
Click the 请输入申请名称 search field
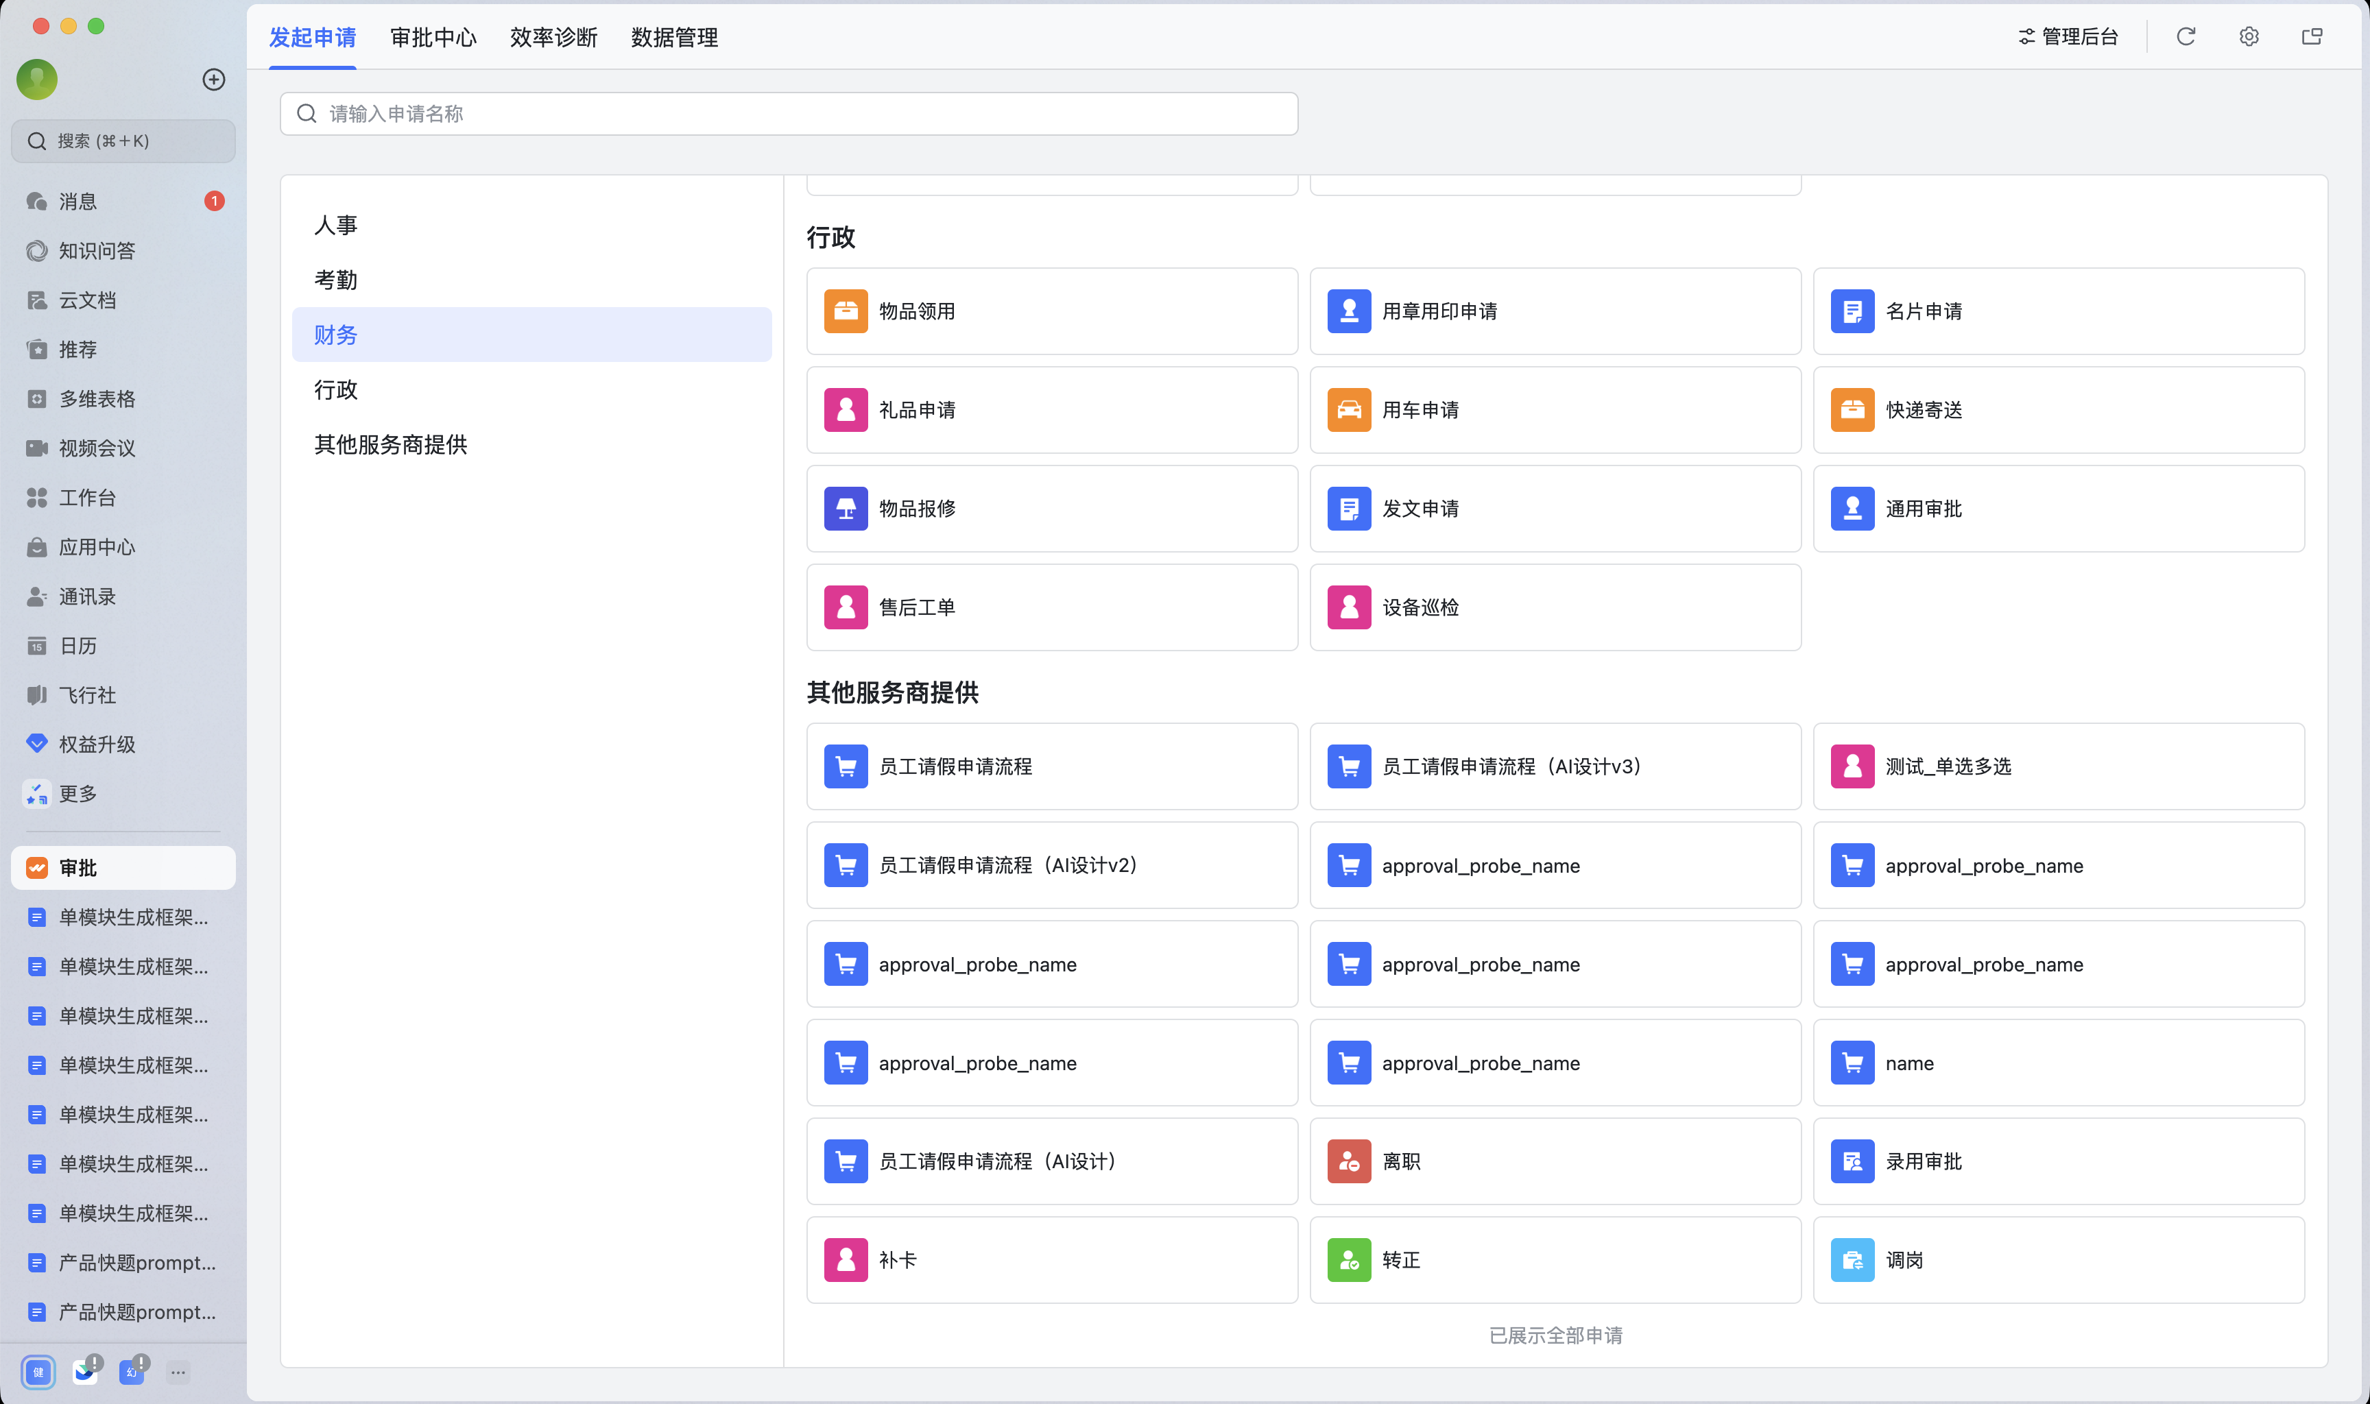click(x=789, y=114)
